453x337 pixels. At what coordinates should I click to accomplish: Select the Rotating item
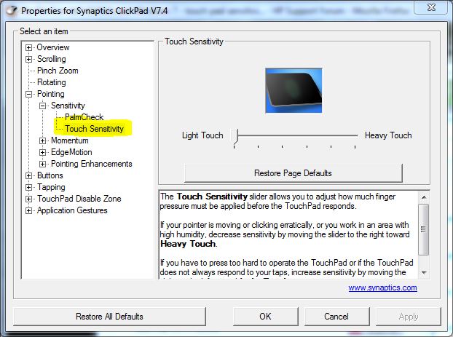(x=52, y=82)
